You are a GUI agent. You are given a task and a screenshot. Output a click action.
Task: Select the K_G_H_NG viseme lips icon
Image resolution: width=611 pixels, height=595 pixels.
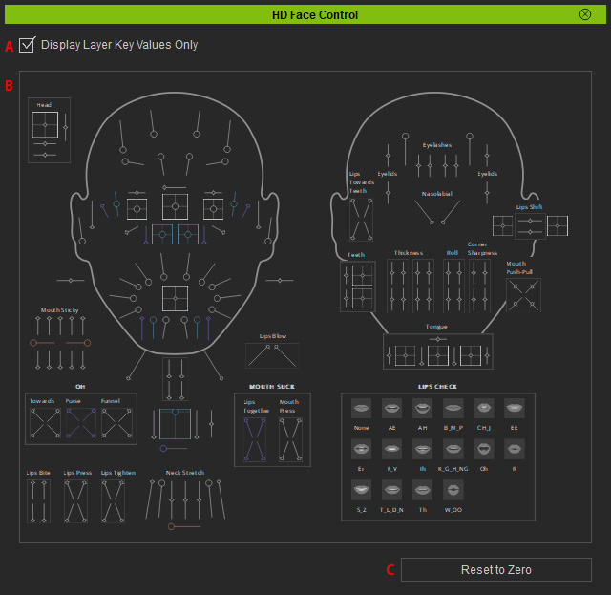pos(453,449)
